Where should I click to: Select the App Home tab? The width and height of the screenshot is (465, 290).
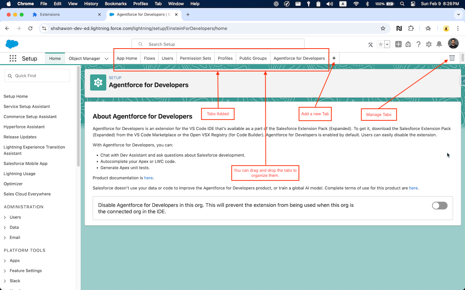point(127,58)
